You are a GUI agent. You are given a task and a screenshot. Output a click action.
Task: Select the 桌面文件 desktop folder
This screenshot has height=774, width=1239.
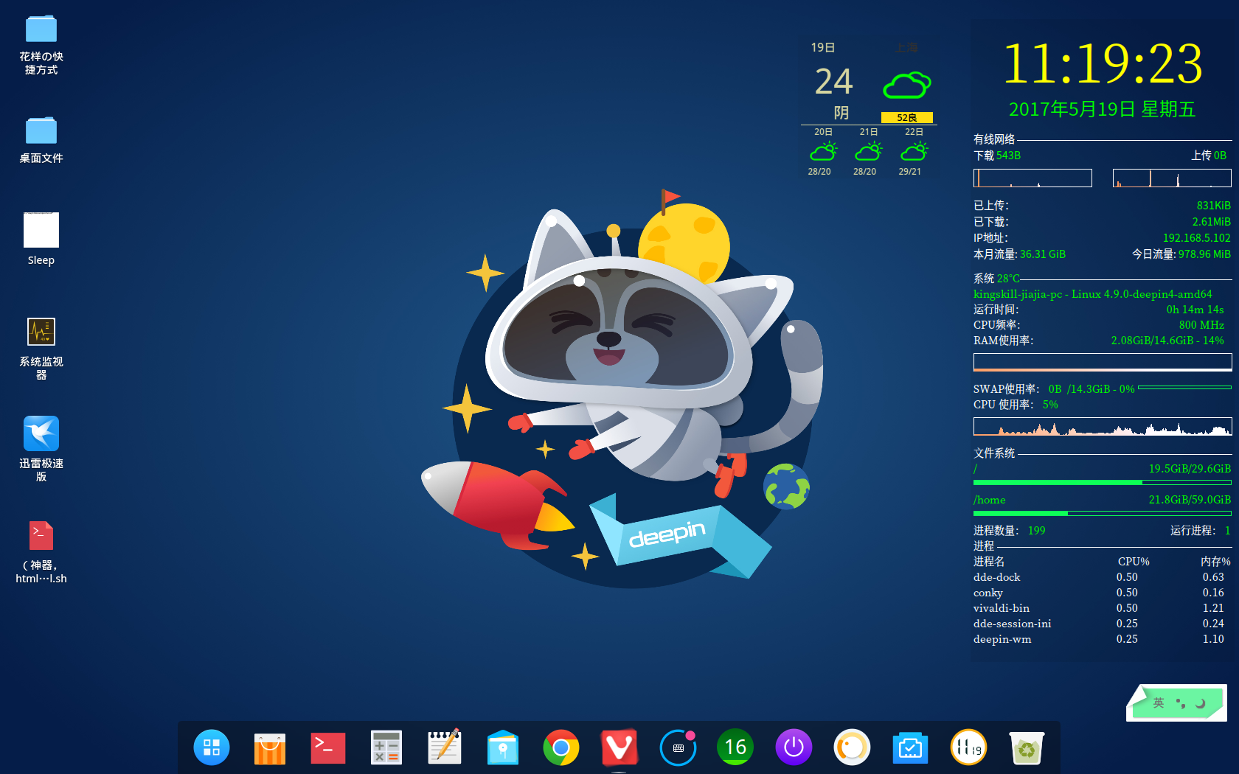click(41, 140)
